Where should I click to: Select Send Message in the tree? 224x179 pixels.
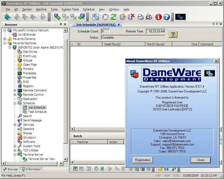pyautogui.click(x=32, y=120)
